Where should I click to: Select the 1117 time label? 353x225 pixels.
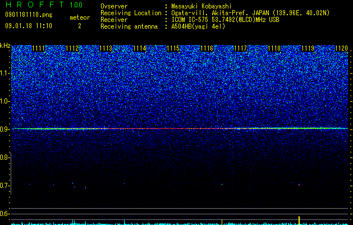point(241,48)
